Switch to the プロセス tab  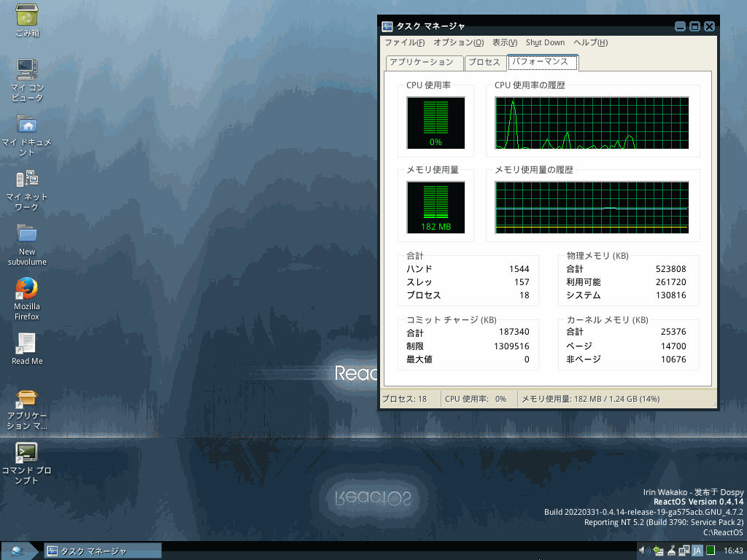click(x=484, y=63)
